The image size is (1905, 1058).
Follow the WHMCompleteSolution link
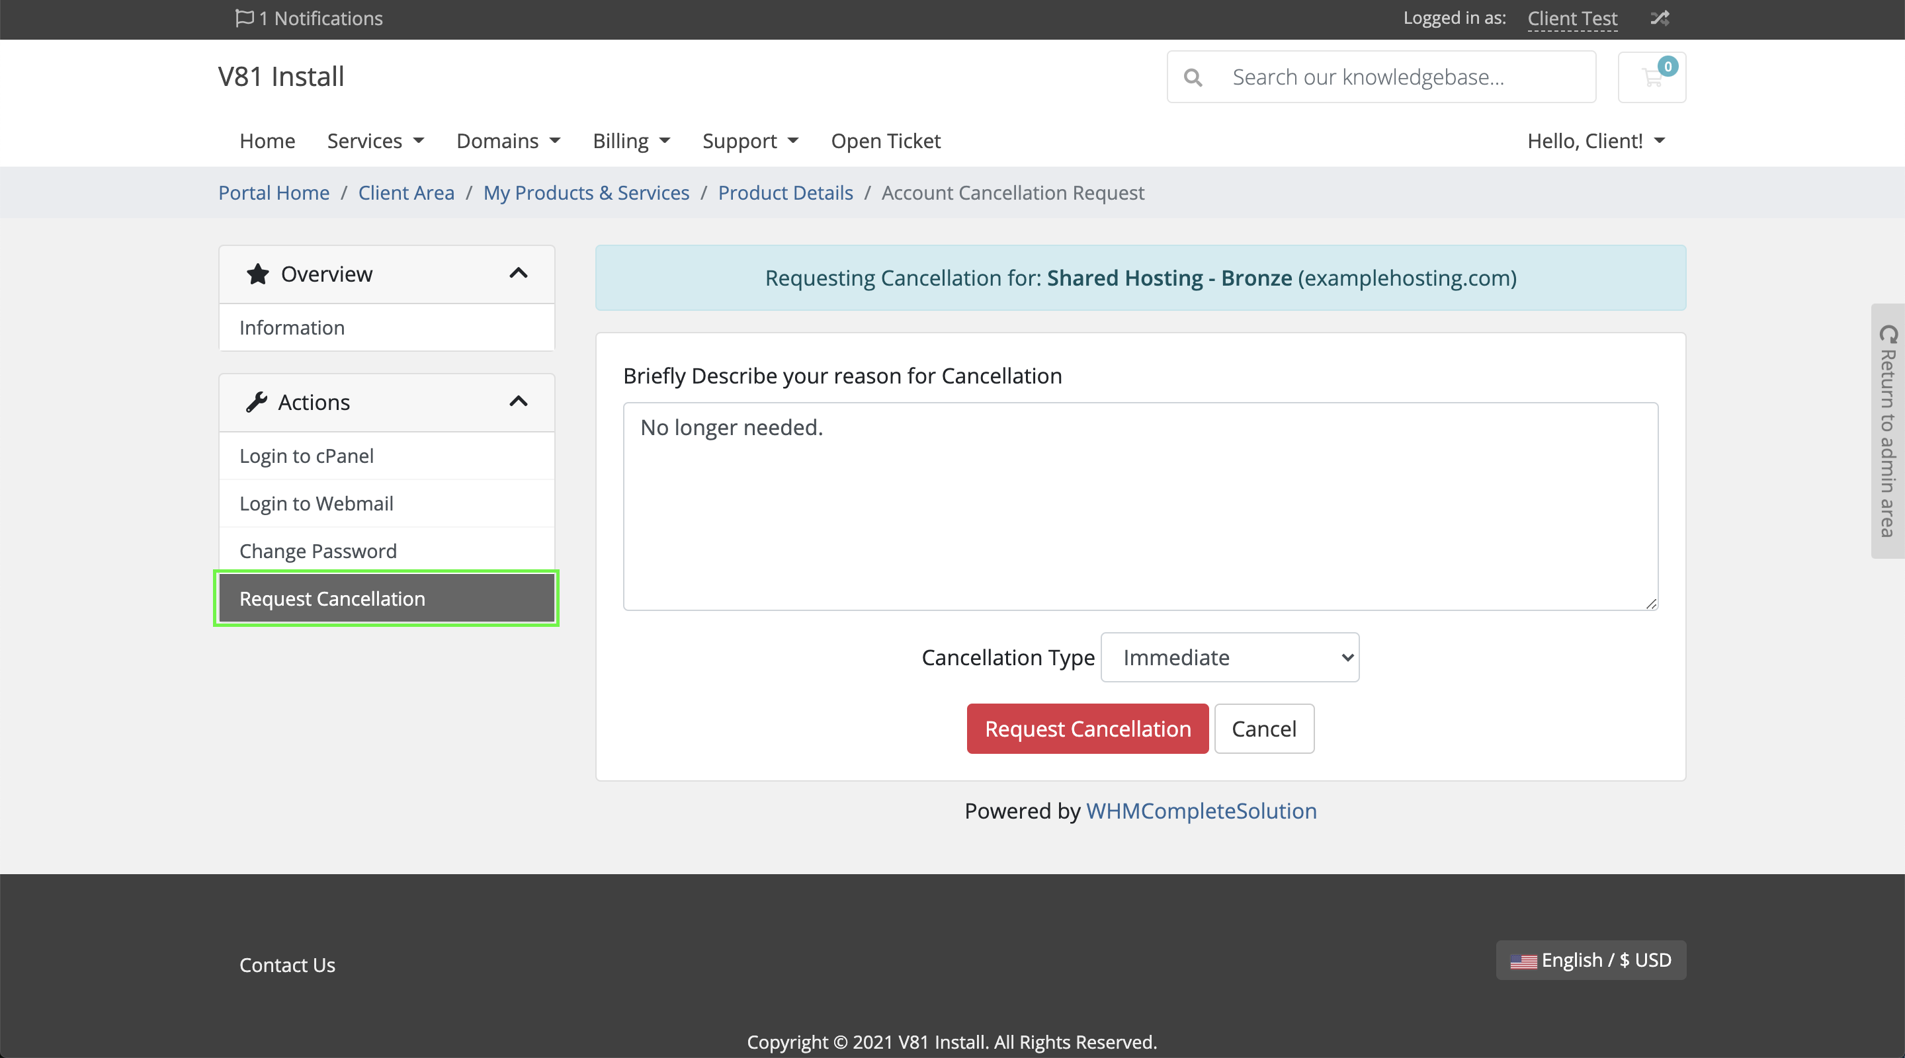tap(1201, 810)
